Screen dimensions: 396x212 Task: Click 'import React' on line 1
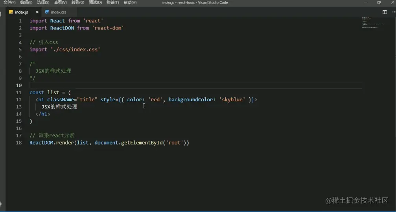[x=47, y=21]
